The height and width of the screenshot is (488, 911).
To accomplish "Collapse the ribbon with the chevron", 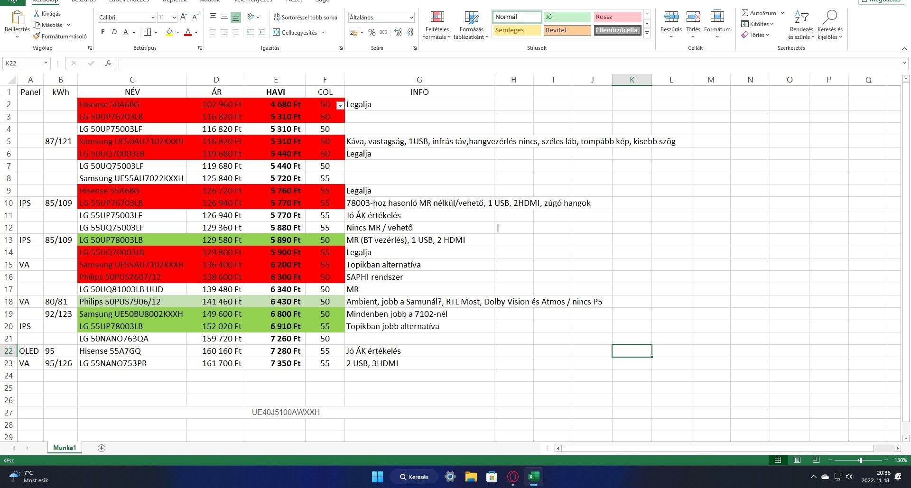I will [x=904, y=48].
